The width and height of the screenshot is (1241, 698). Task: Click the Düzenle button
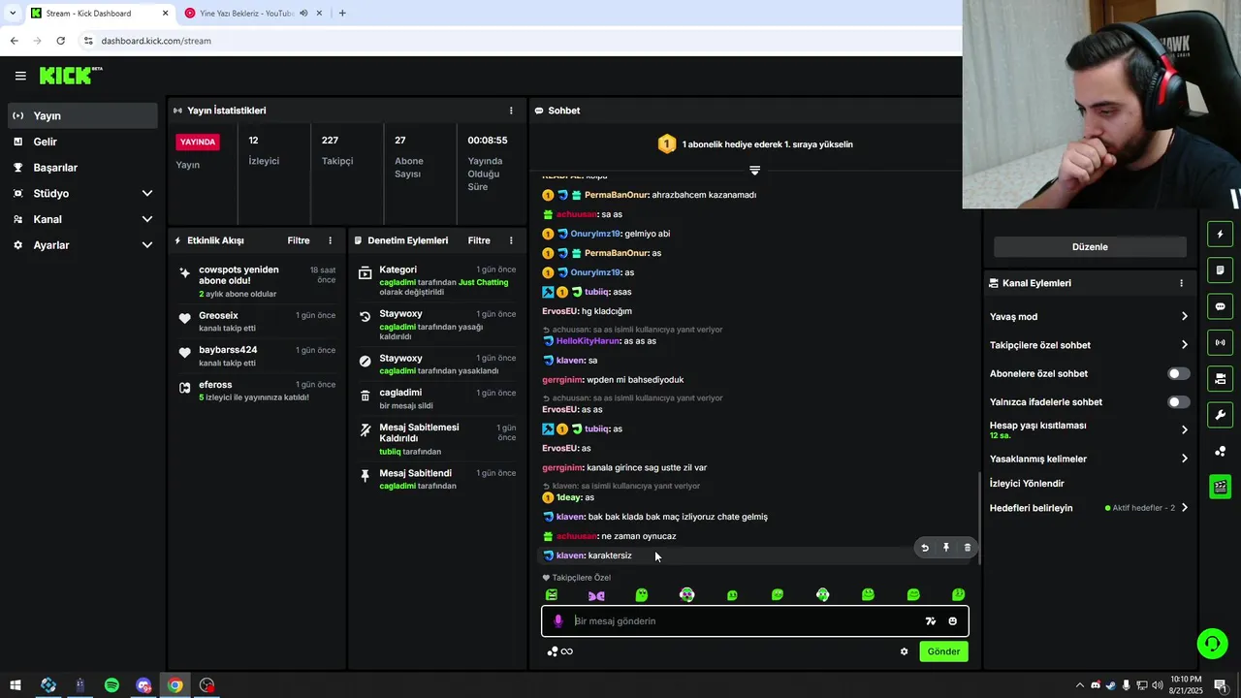(x=1090, y=247)
